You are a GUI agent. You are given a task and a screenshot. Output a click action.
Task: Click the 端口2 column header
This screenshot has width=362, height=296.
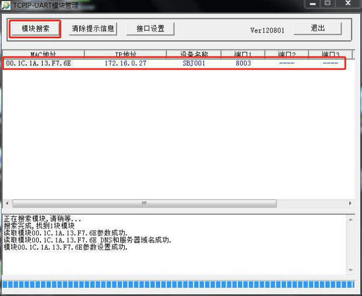pyautogui.click(x=287, y=54)
